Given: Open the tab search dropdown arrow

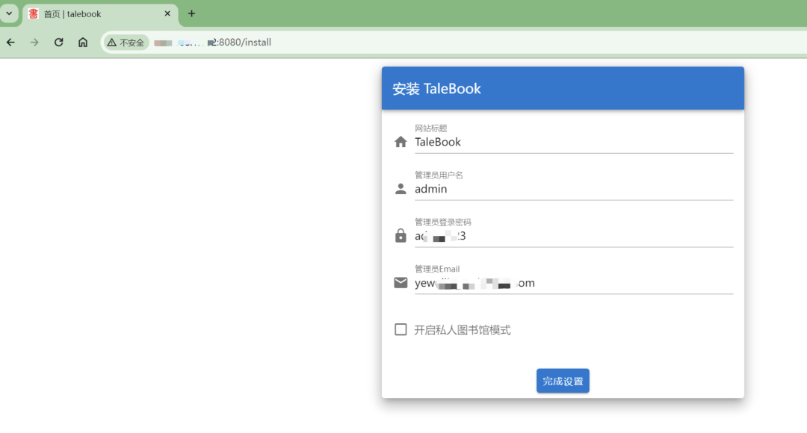Looking at the screenshot, I should [x=9, y=13].
